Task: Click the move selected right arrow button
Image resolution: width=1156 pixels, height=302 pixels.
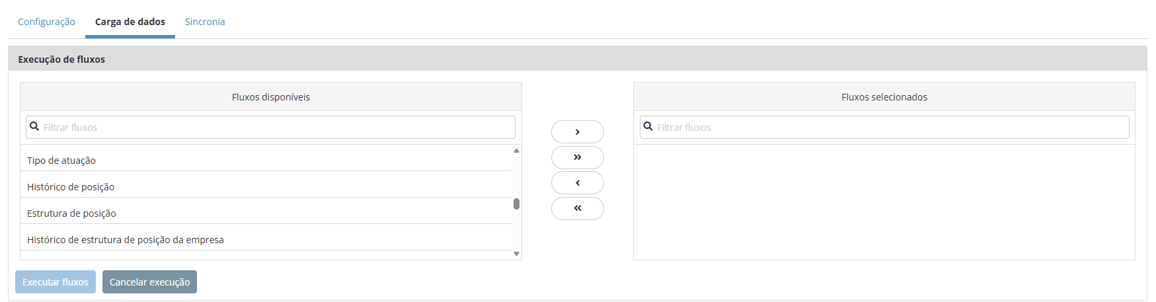Action: 577,132
